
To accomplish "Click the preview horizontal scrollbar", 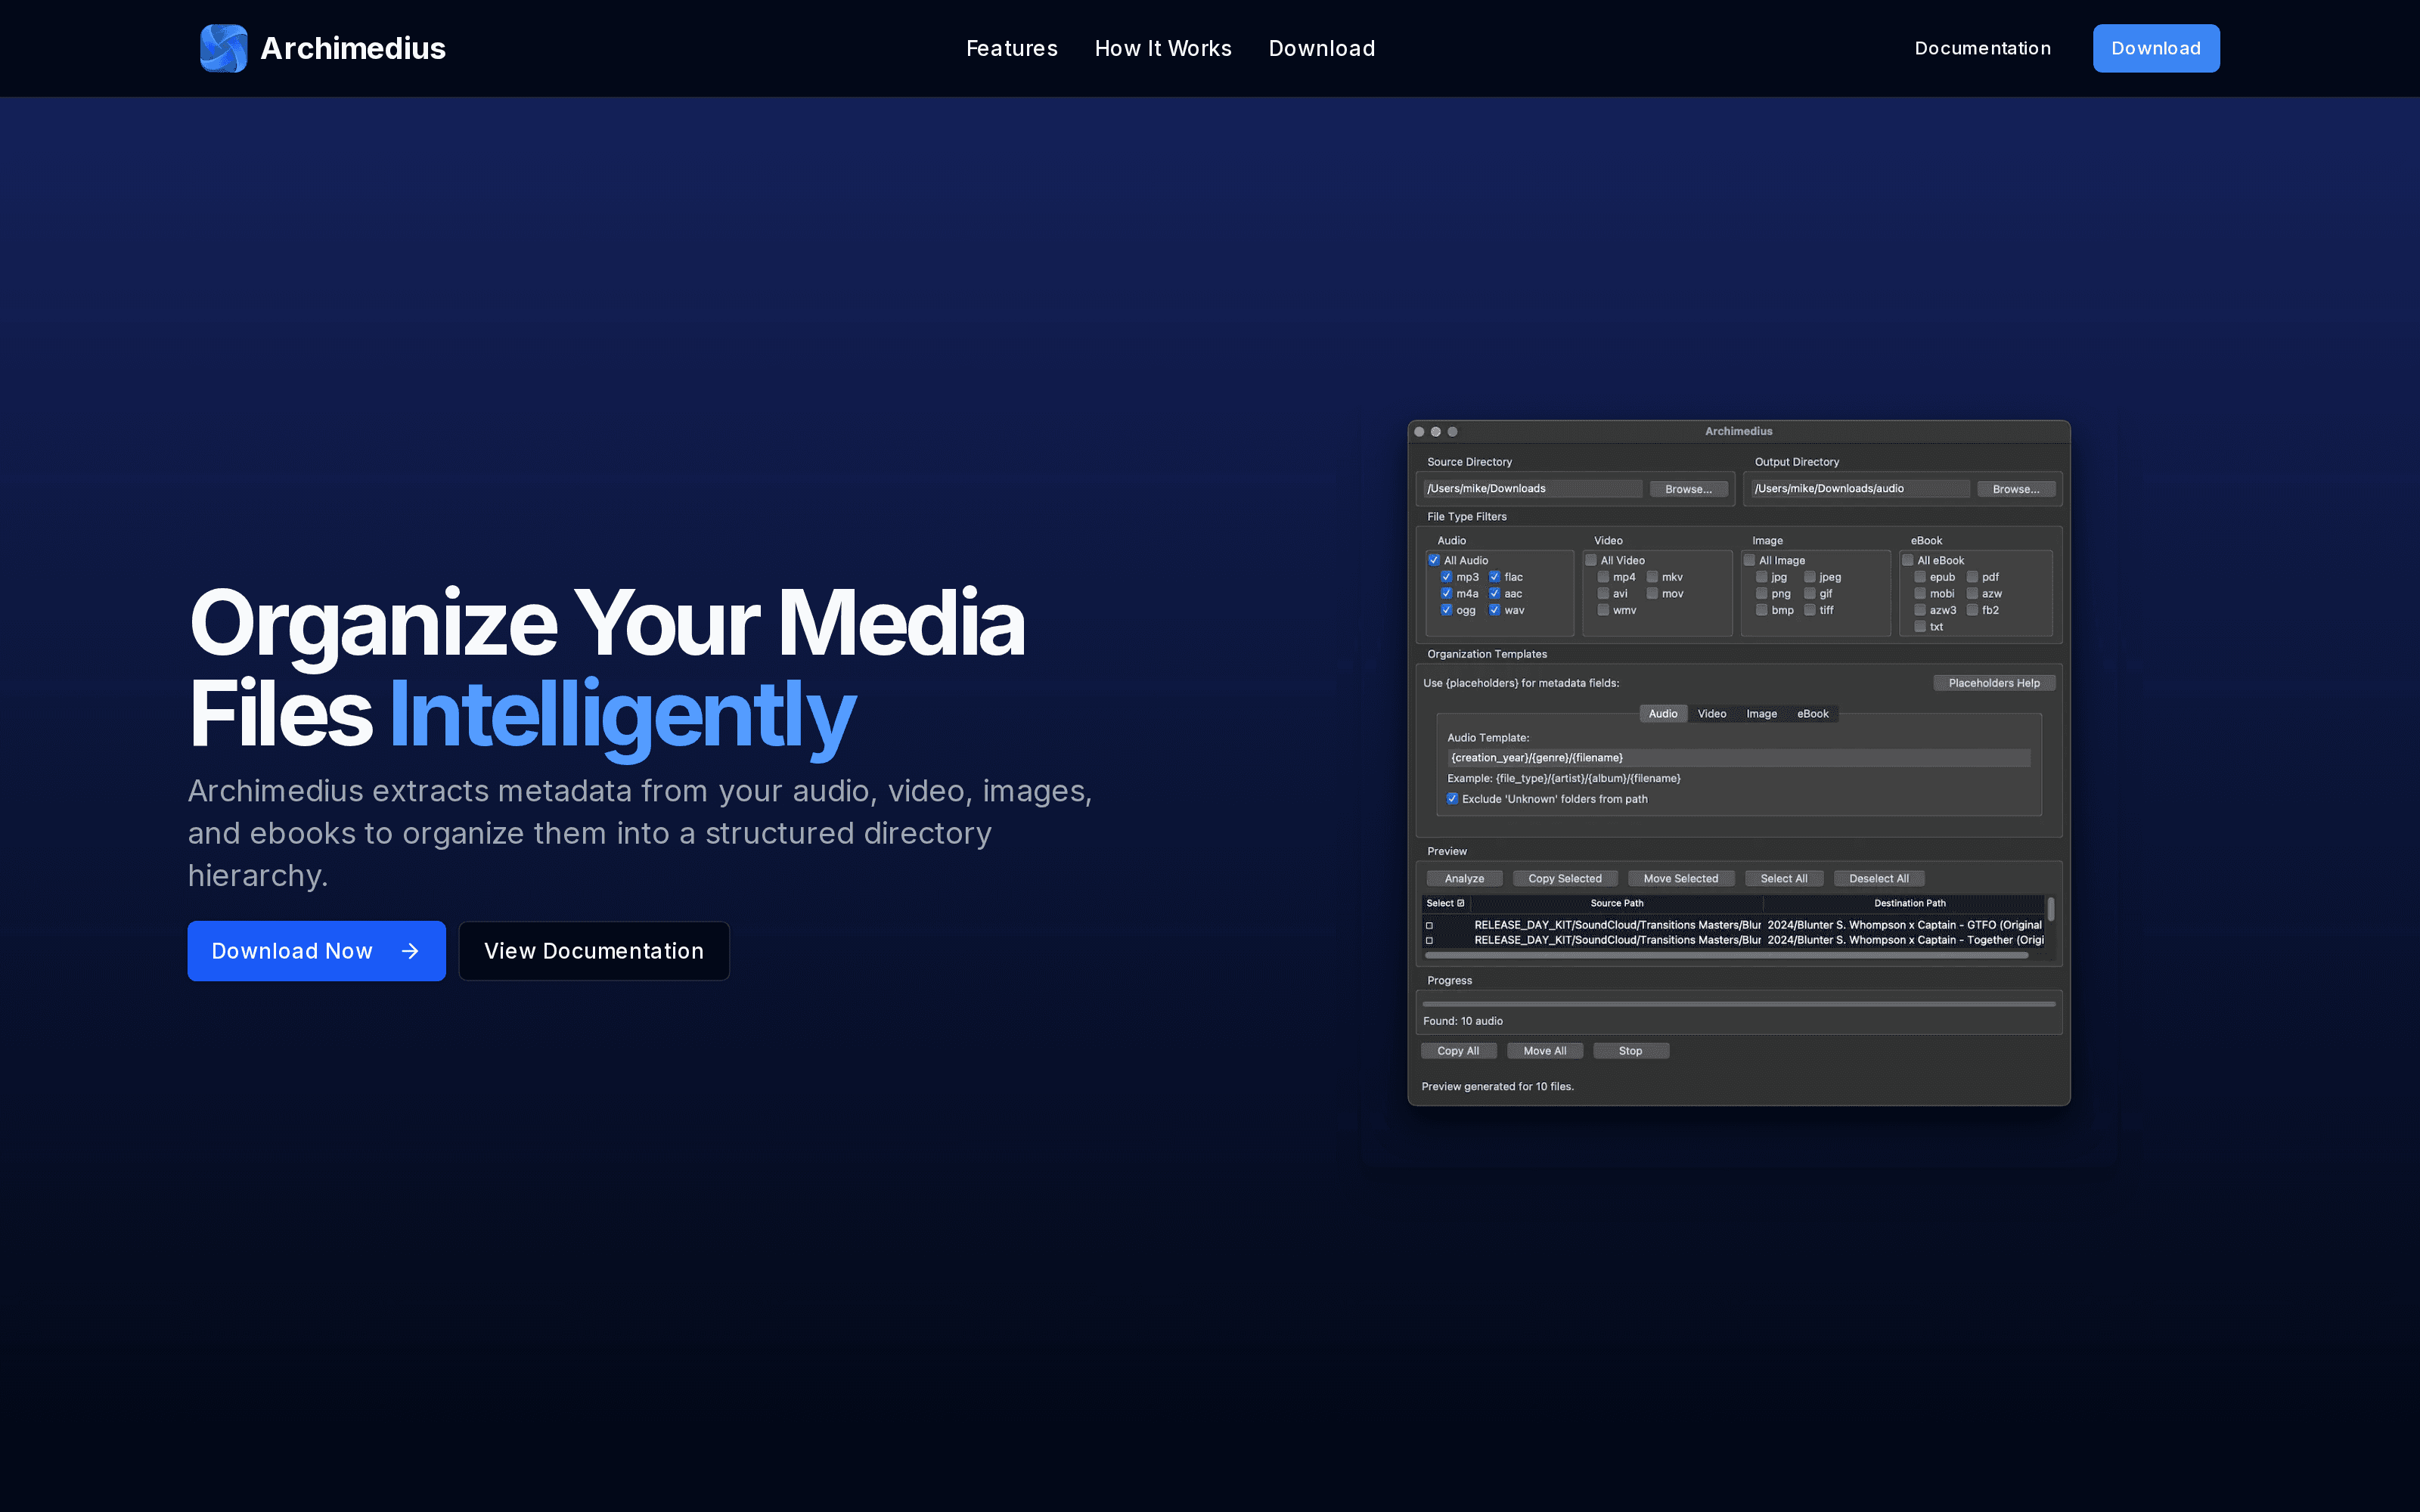I will click(1727, 955).
